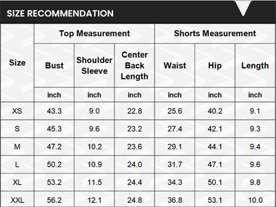Screen dimensions: 276x207
Task: Click hip value 53.1 in XXL row
Action: click(215, 200)
